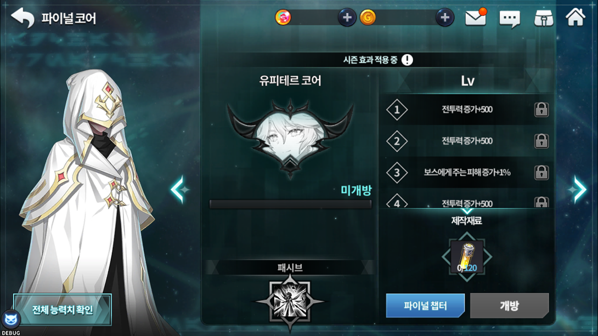The width and height of the screenshot is (598, 336).
Task: Add gold with the second plus button
Action: pos(445,18)
